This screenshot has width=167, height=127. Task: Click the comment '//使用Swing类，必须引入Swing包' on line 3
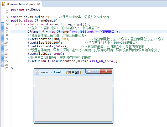[x=84, y=17]
